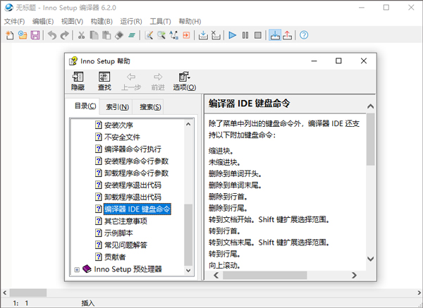
Task: Delete selection with the eraser icon
Action: tap(119, 35)
